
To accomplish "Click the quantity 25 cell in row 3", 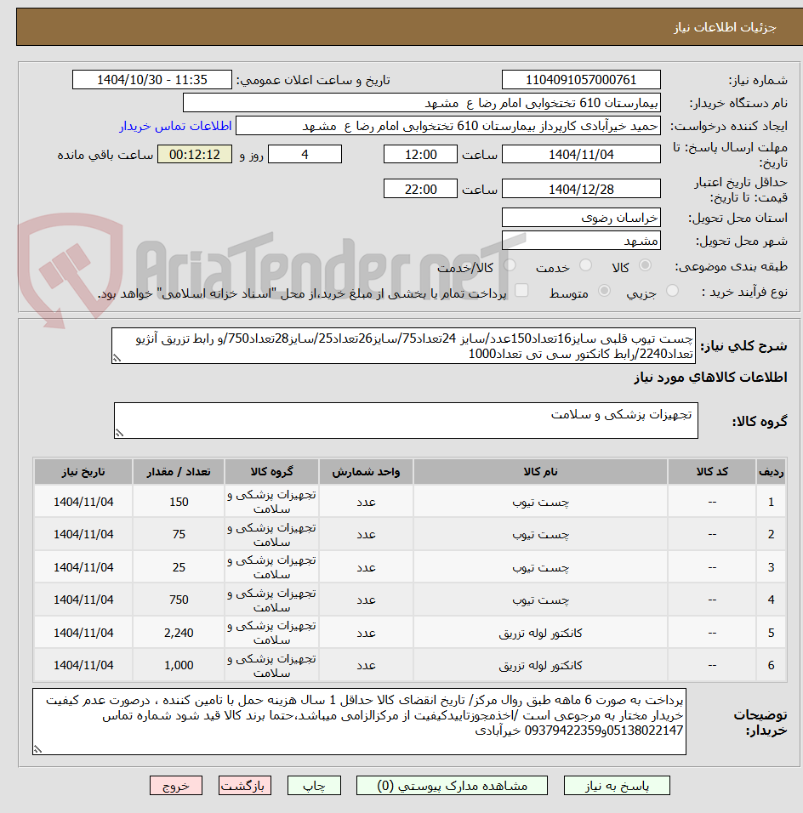I will 179,567.
